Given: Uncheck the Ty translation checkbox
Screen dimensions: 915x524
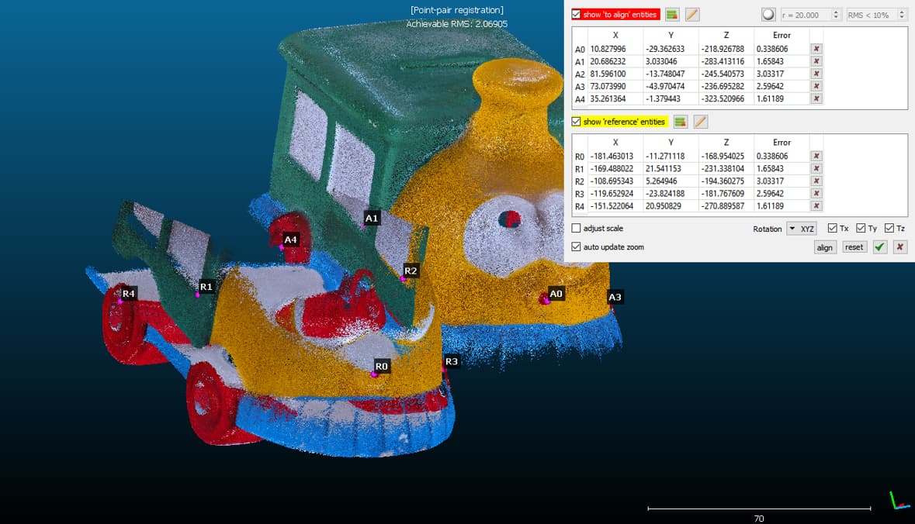Looking at the screenshot, I should (x=861, y=228).
